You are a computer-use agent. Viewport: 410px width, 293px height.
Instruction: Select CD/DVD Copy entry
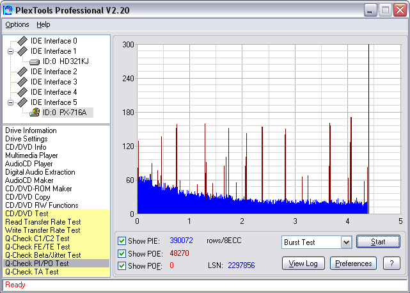point(28,197)
